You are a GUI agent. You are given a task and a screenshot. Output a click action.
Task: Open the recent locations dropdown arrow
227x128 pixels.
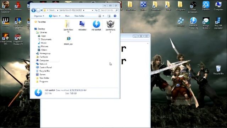point(42,10)
